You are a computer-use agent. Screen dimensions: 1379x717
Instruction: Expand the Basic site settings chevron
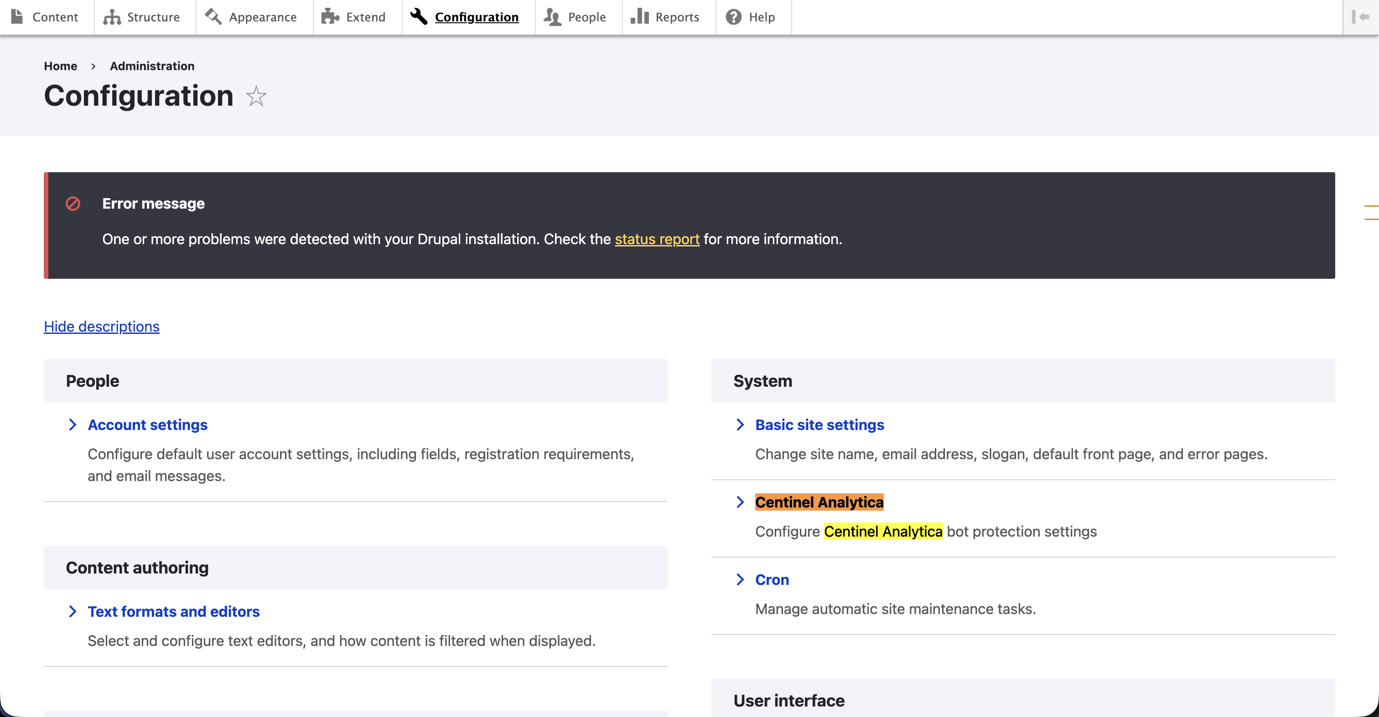pyautogui.click(x=741, y=425)
